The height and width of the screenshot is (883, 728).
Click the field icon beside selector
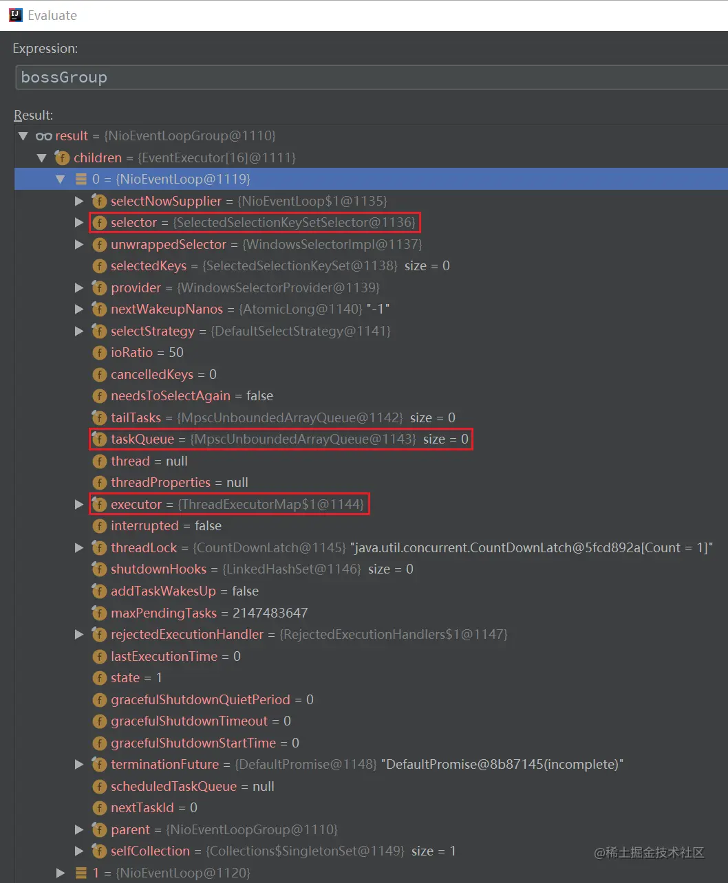[100, 223]
